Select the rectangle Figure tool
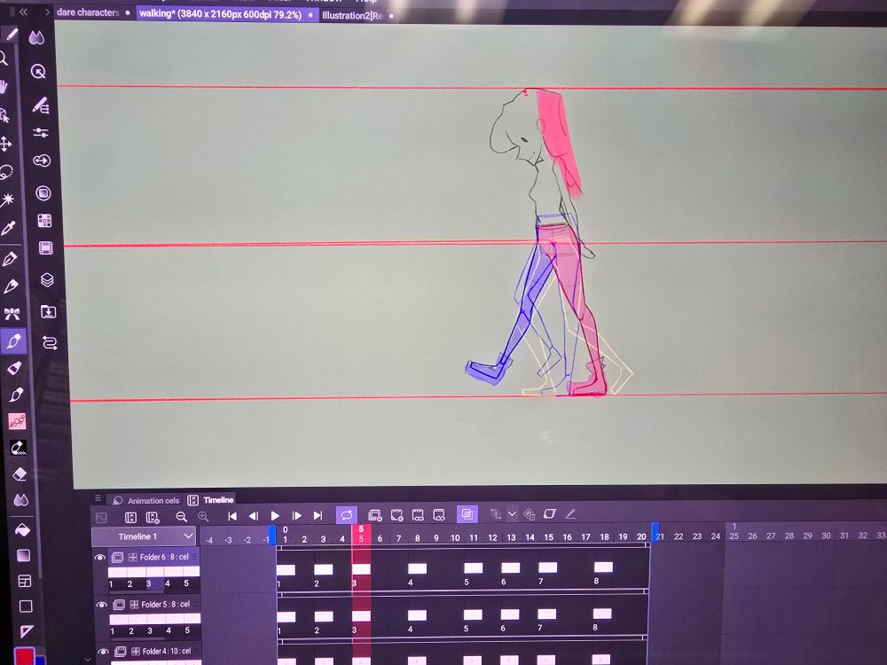This screenshot has width=887, height=665. click(x=26, y=606)
